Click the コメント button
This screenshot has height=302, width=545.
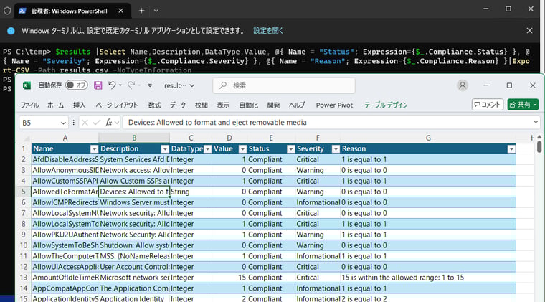488,104
